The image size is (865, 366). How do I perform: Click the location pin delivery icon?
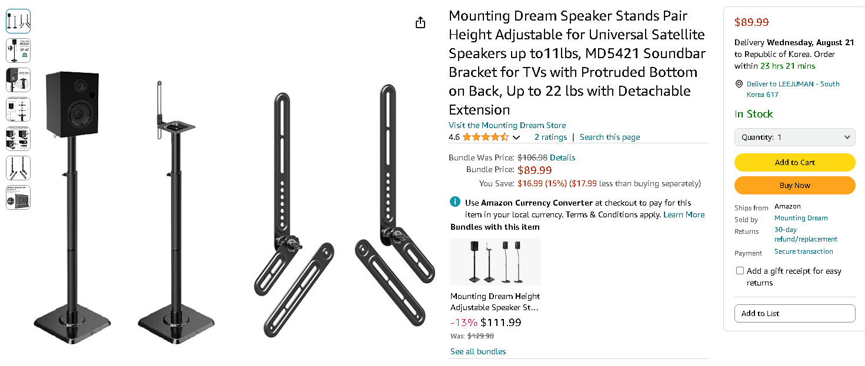tap(739, 84)
